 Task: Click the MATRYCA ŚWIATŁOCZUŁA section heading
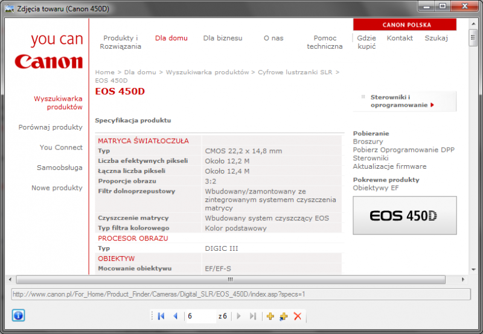tap(143, 141)
